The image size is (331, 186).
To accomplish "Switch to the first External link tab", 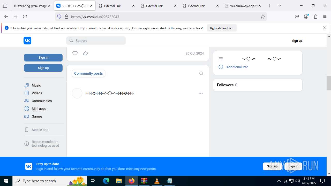I will 117,6.
